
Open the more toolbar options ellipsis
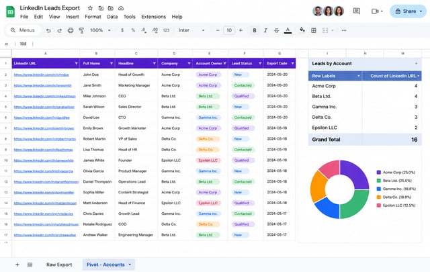coord(344,30)
